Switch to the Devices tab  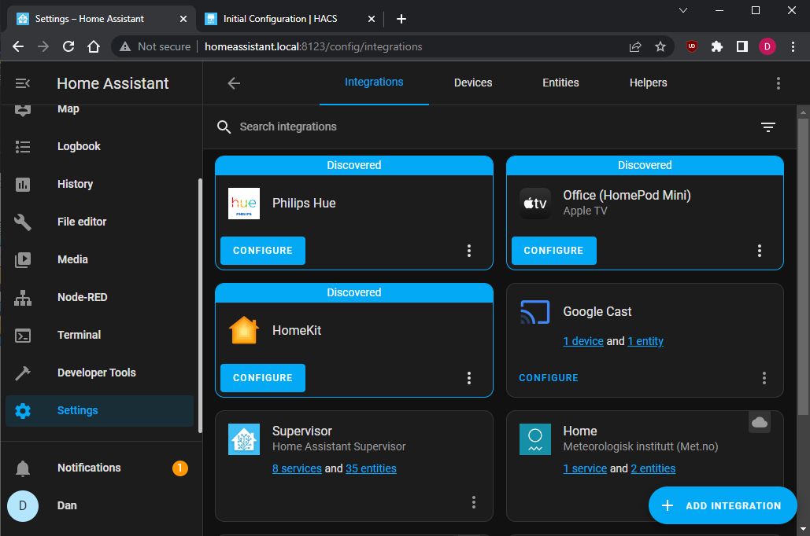[x=472, y=83]
